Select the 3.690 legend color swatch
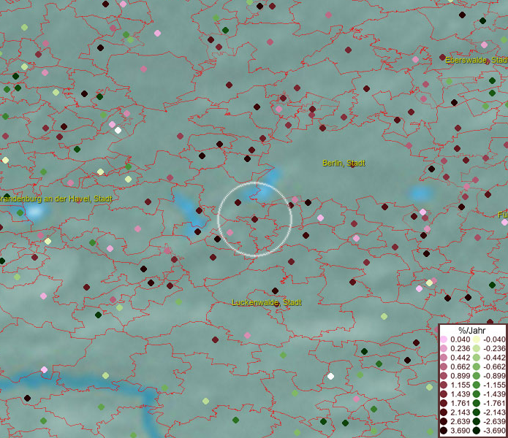 click(x=444, y=431)
